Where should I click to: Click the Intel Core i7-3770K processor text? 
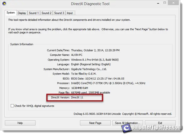coord(108,83)
